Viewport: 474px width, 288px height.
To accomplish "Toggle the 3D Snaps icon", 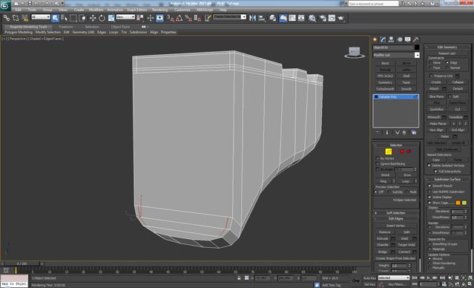I will pos(171,18).
